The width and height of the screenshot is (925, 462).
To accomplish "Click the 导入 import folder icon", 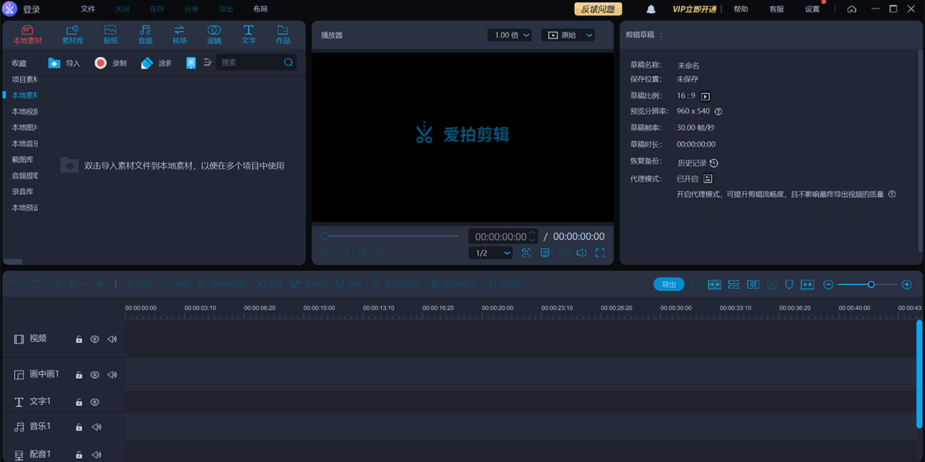I will (55, 63).
